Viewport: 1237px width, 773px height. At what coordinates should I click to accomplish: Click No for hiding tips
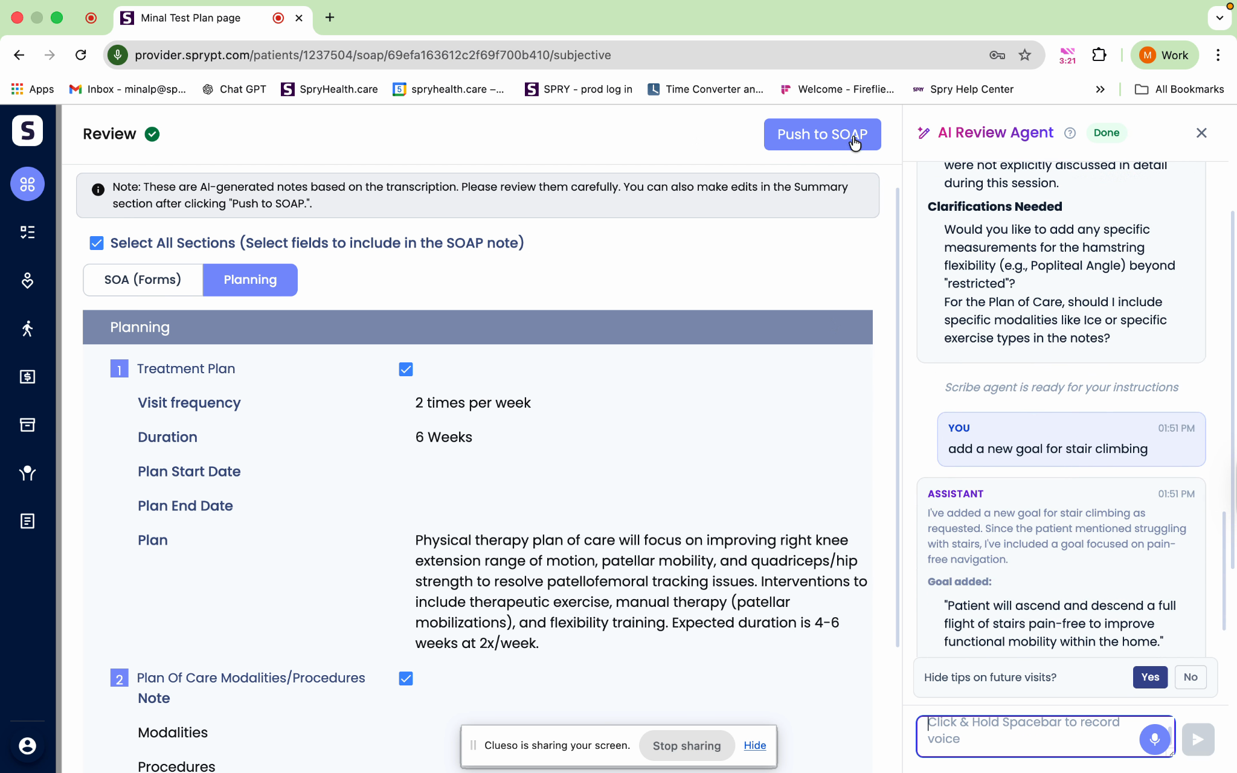click(1190, 677)
